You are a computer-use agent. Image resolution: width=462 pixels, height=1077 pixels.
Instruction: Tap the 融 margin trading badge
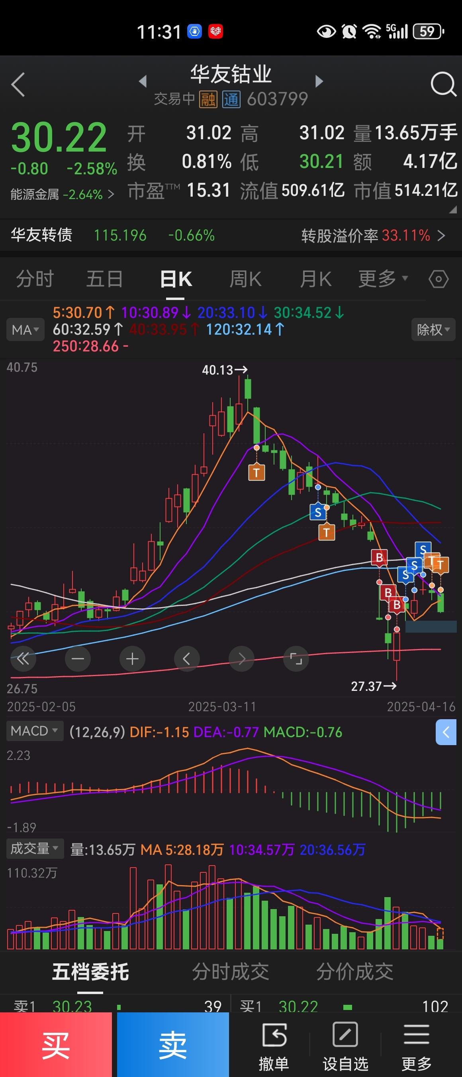click(x=208, y=99)
